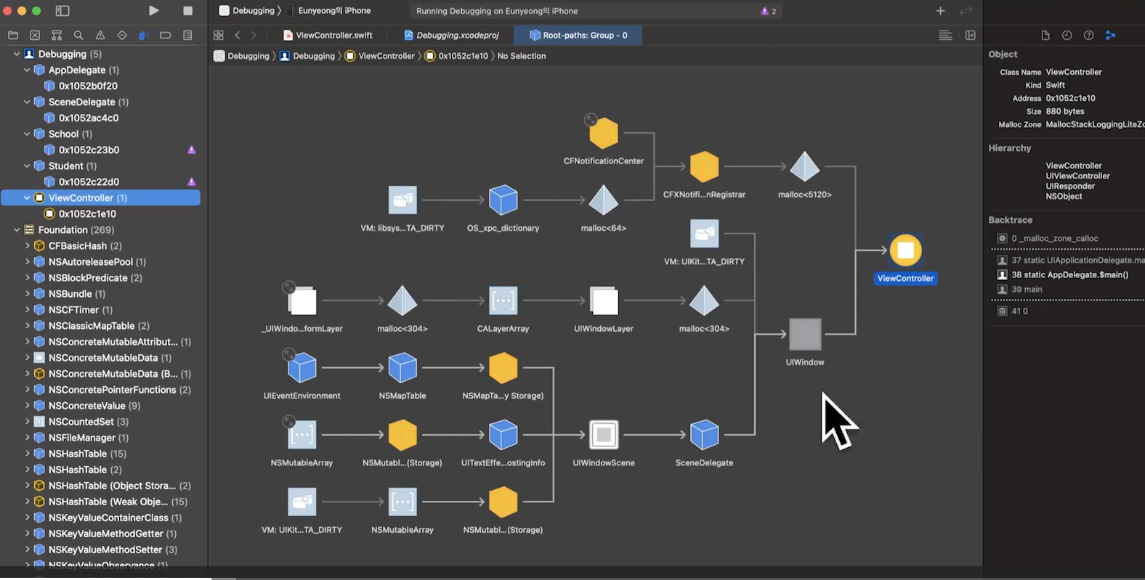Switch to Debugging.xcodeproj tab
This screenshot has height=580, width=1145.
click(x=451, y=35)
